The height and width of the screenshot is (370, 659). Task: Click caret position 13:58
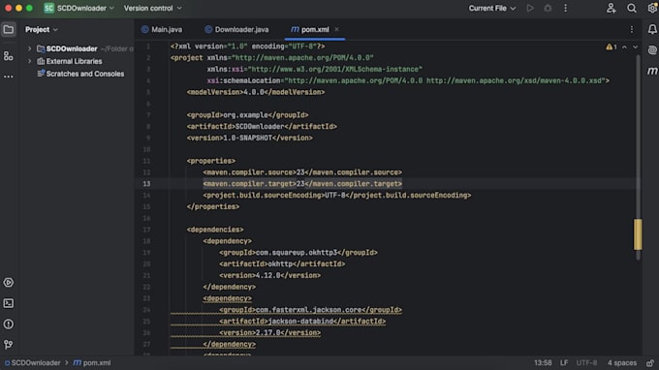tap(543, 363)
